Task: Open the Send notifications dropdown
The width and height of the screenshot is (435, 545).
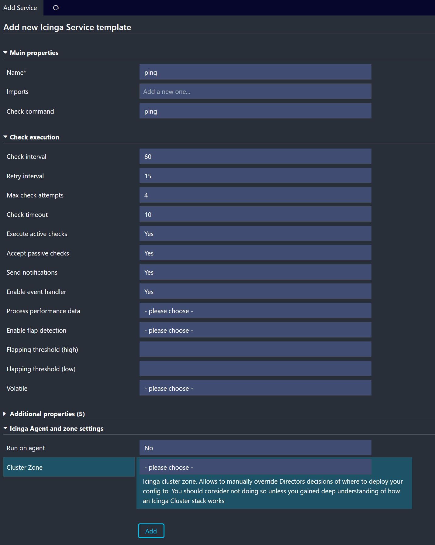Action: click(x=255, y=272)
